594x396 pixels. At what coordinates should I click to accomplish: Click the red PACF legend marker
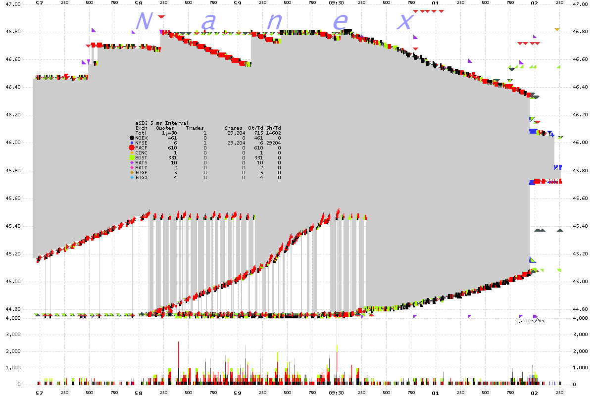point(132,148)
